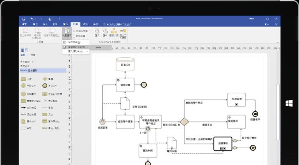Viewport: 299px width, 165px height.
Task: Select the Task rectangle shape in the stencil
Action: pyautogui.click(x=23, y=79)
